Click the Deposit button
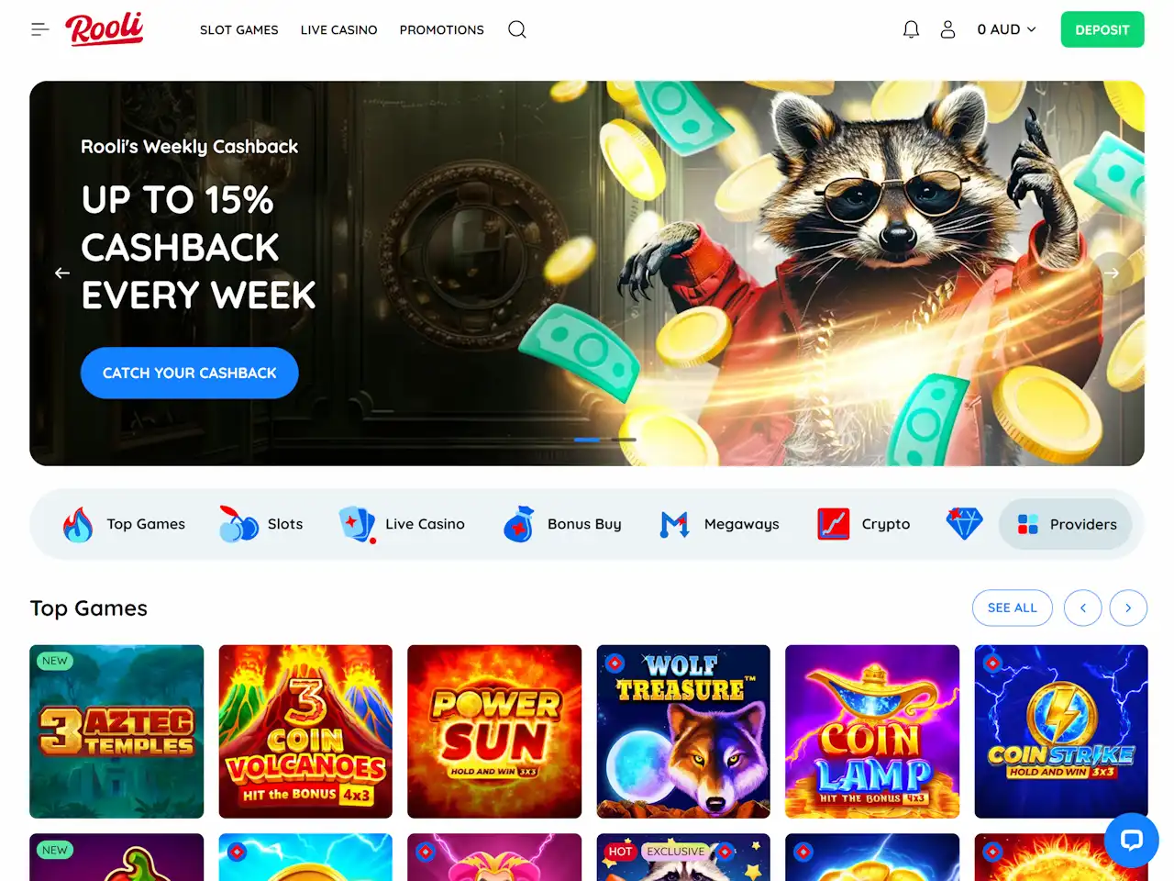 (1102, 29)
